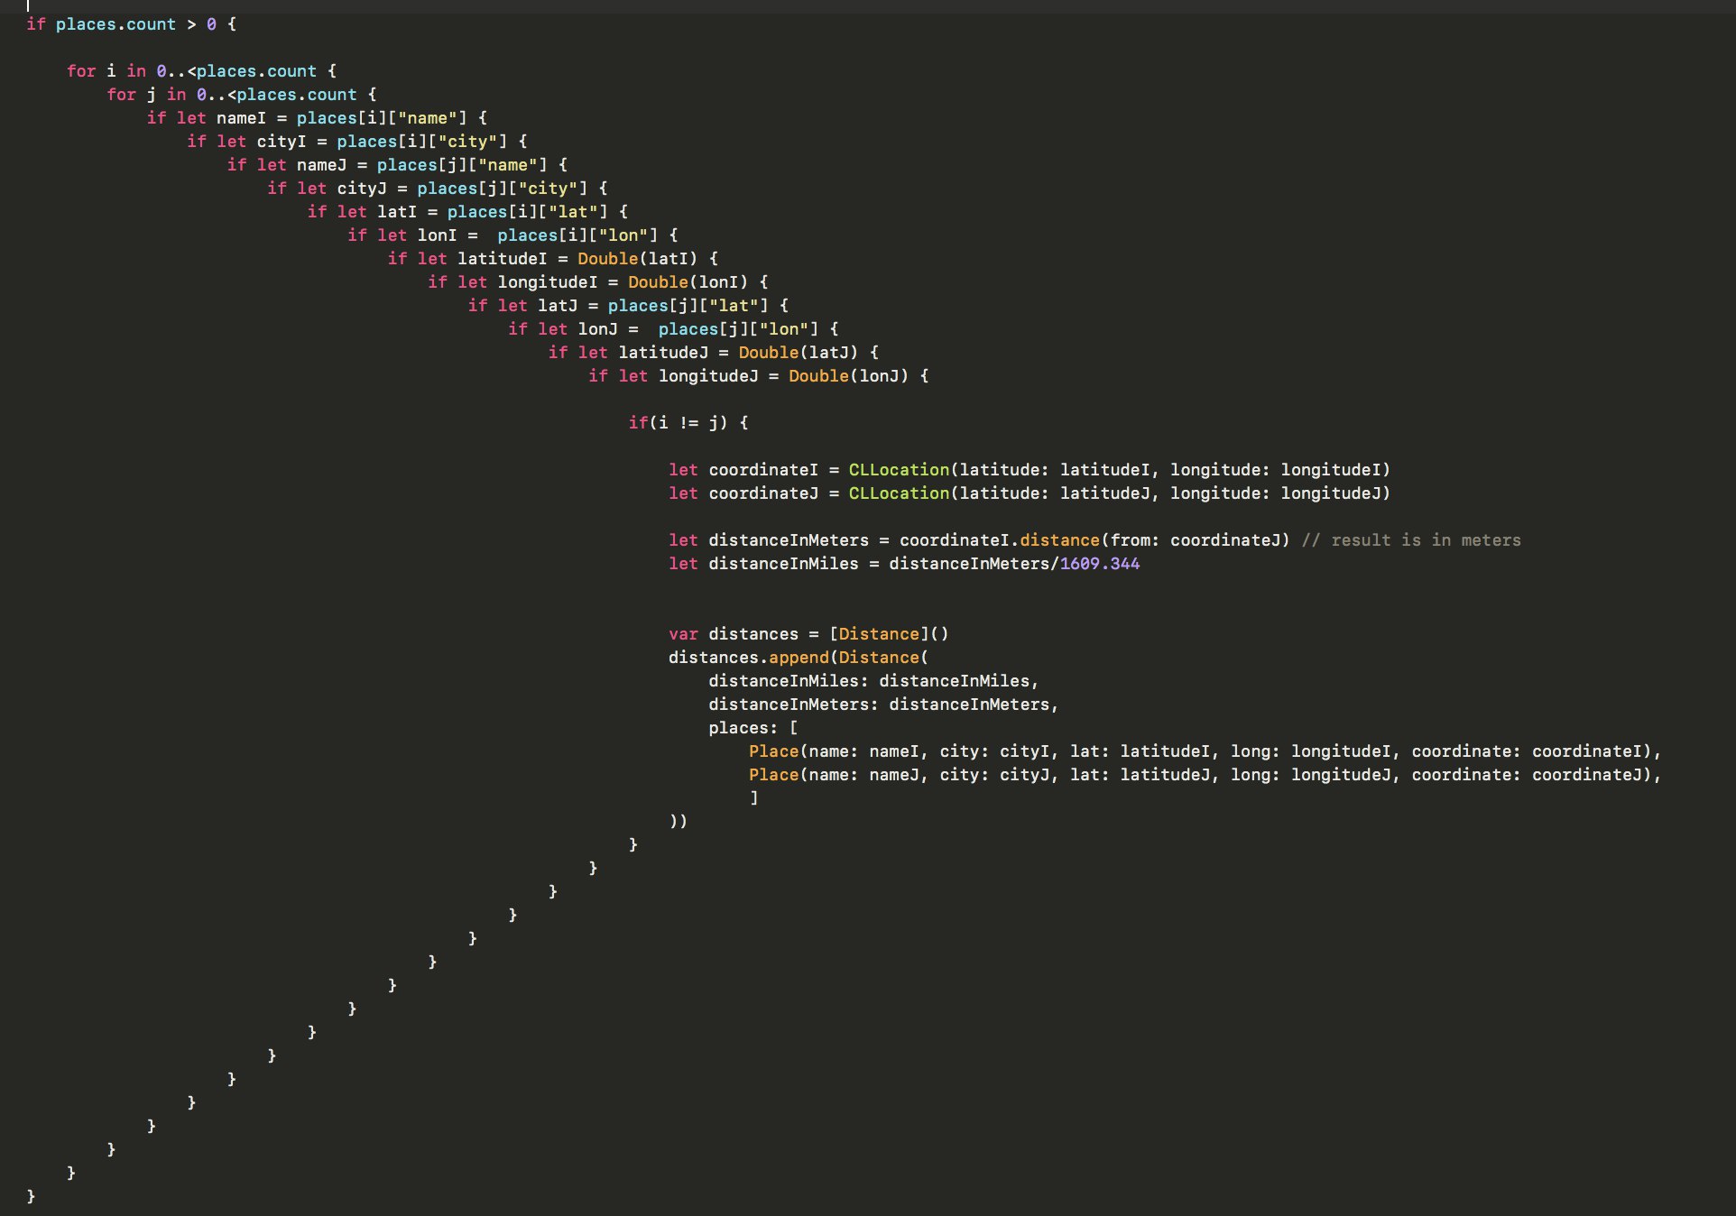Viewport: 1736px width, 1216px height.
Task: Click the Place initializer with nameJ
Action: point(773,775)
